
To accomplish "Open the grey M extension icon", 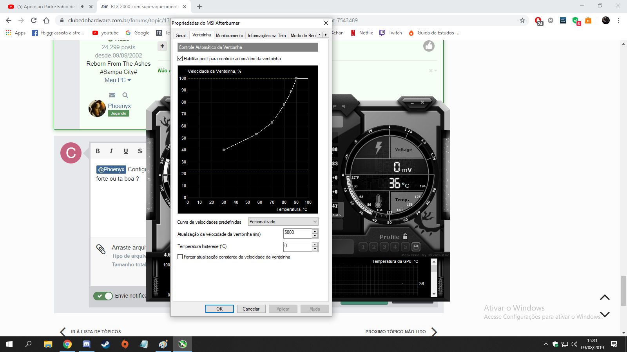I will (x=551, y=20).
